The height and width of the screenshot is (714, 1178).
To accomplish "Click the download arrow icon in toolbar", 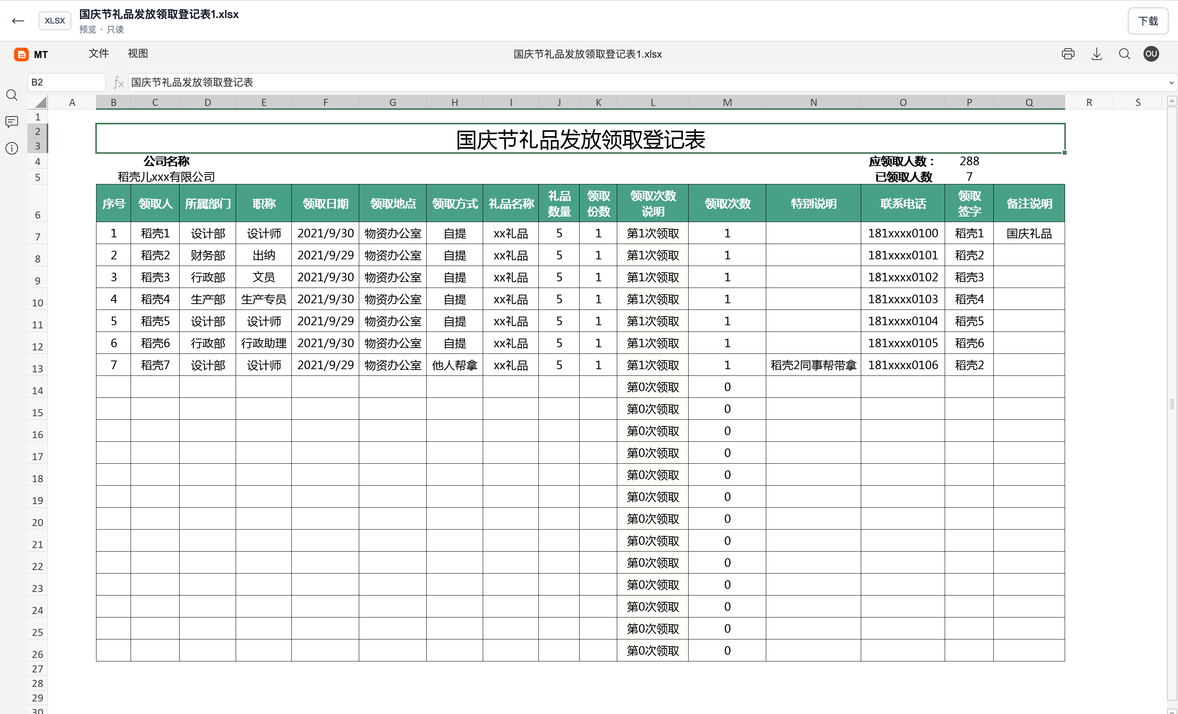I will (1097, 54).
